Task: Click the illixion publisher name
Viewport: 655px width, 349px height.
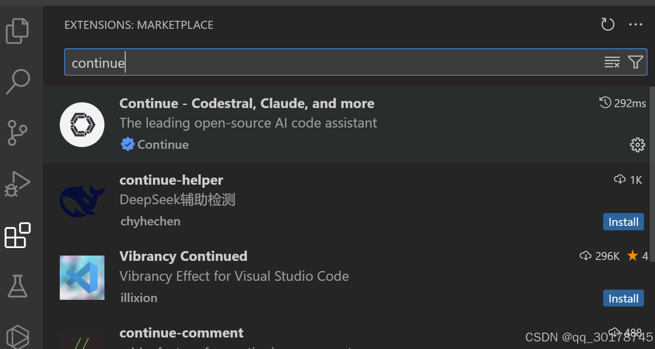Action: [x=139, y=298]
